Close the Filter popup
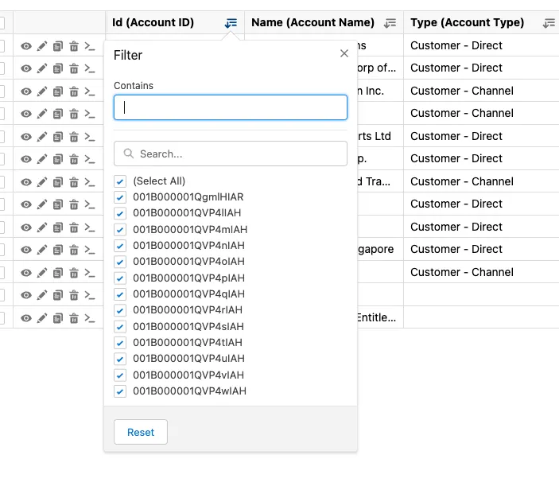 pos(344,53)
